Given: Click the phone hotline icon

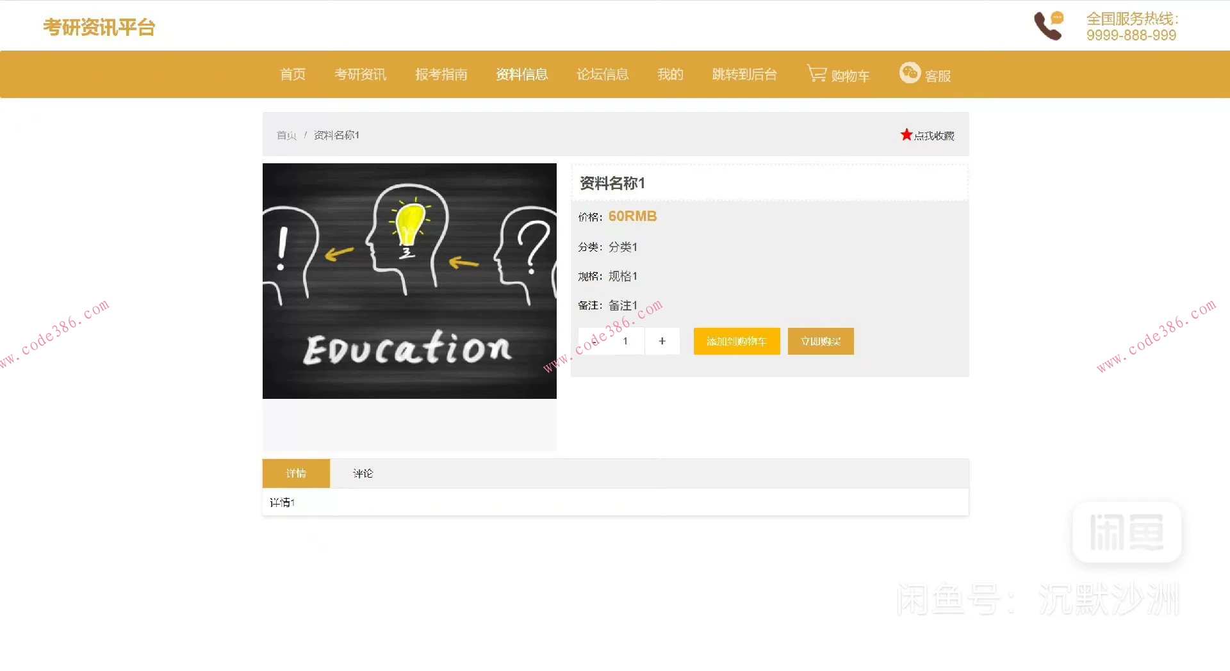Looking at the screenshot, I should [1048, 26].
